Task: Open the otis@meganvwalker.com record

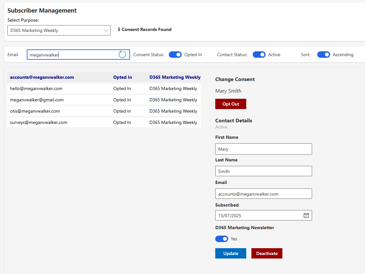Action: pos(35,111)
